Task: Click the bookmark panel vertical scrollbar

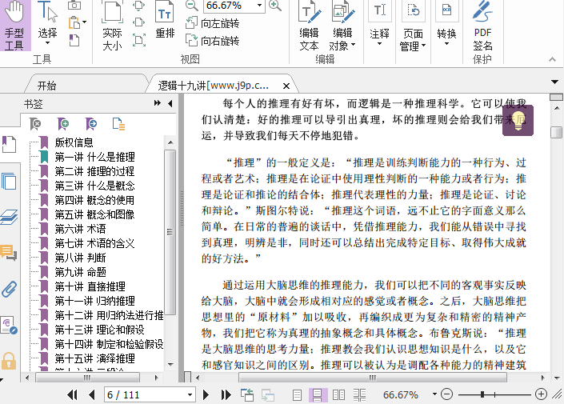Action: pyautogui.click(x=170, y=232)
